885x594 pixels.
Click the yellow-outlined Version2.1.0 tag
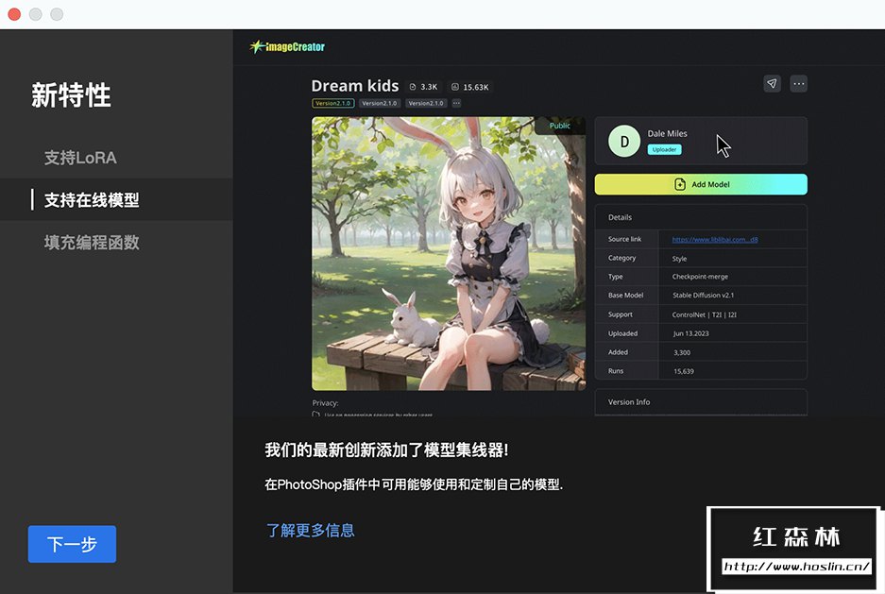[x=333, y=103]
